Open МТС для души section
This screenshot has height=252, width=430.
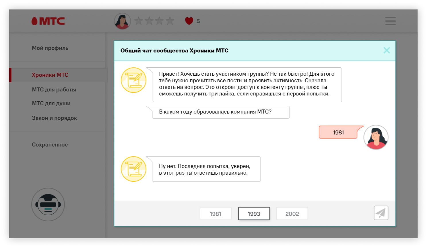(51, 103)
